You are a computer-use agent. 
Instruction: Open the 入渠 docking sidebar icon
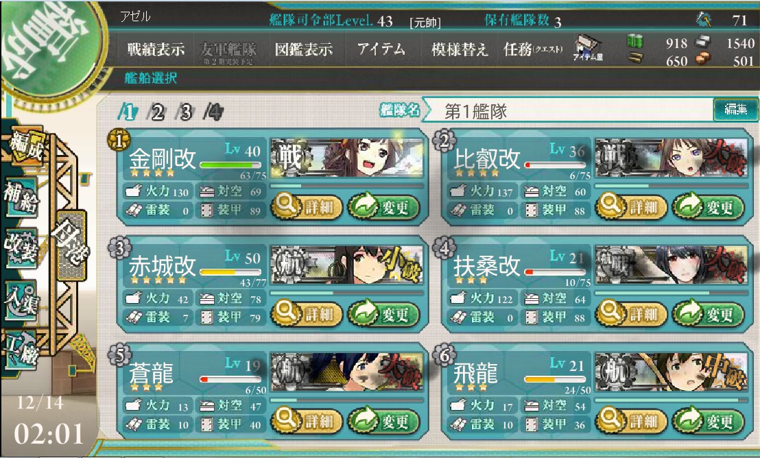coord(21,300)
